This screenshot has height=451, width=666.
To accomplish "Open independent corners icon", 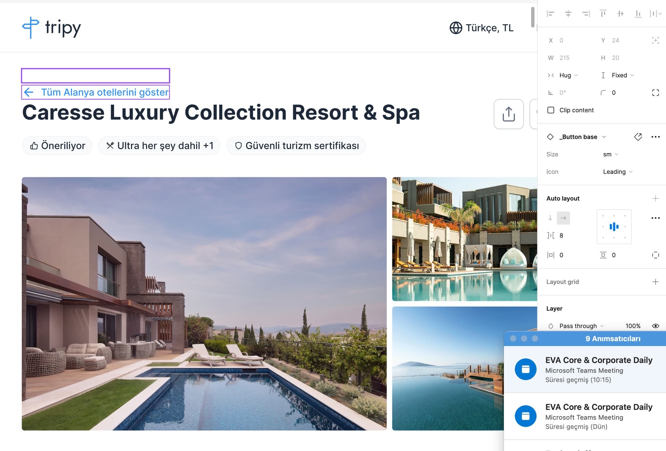I will pos(655,92).
